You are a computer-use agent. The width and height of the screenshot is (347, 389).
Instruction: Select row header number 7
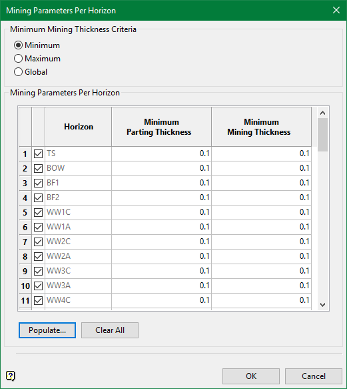pos(25,242)
